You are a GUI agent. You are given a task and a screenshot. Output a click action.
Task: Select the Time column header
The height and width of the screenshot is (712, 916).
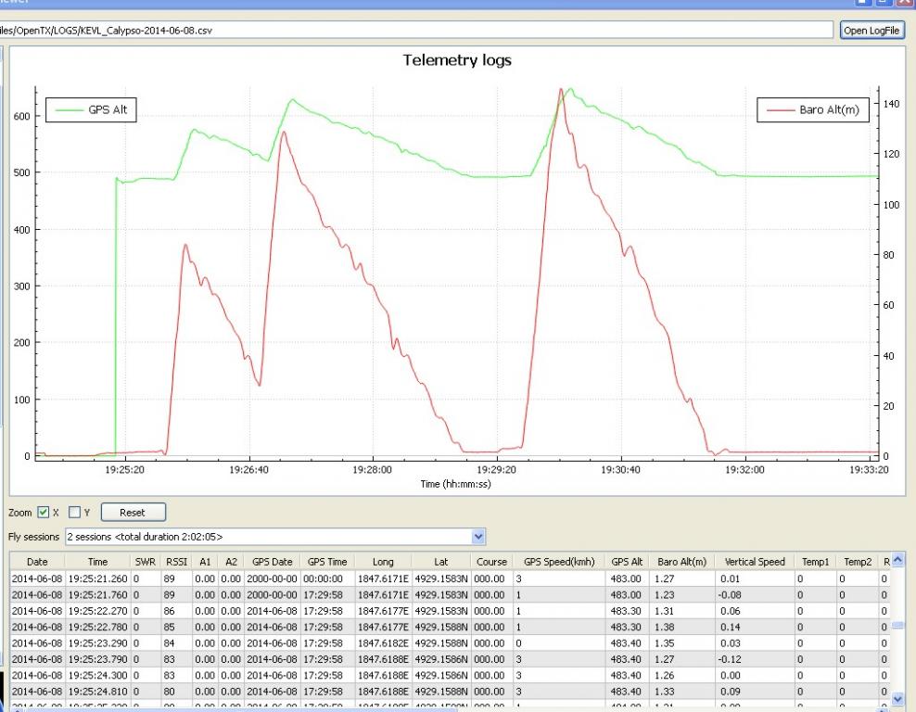(97, 562)
